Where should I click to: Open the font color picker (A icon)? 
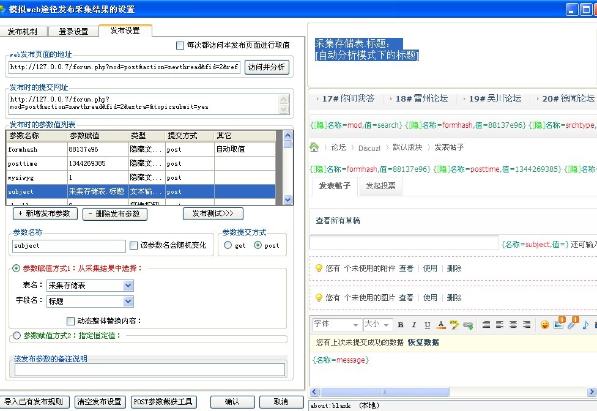441,325
